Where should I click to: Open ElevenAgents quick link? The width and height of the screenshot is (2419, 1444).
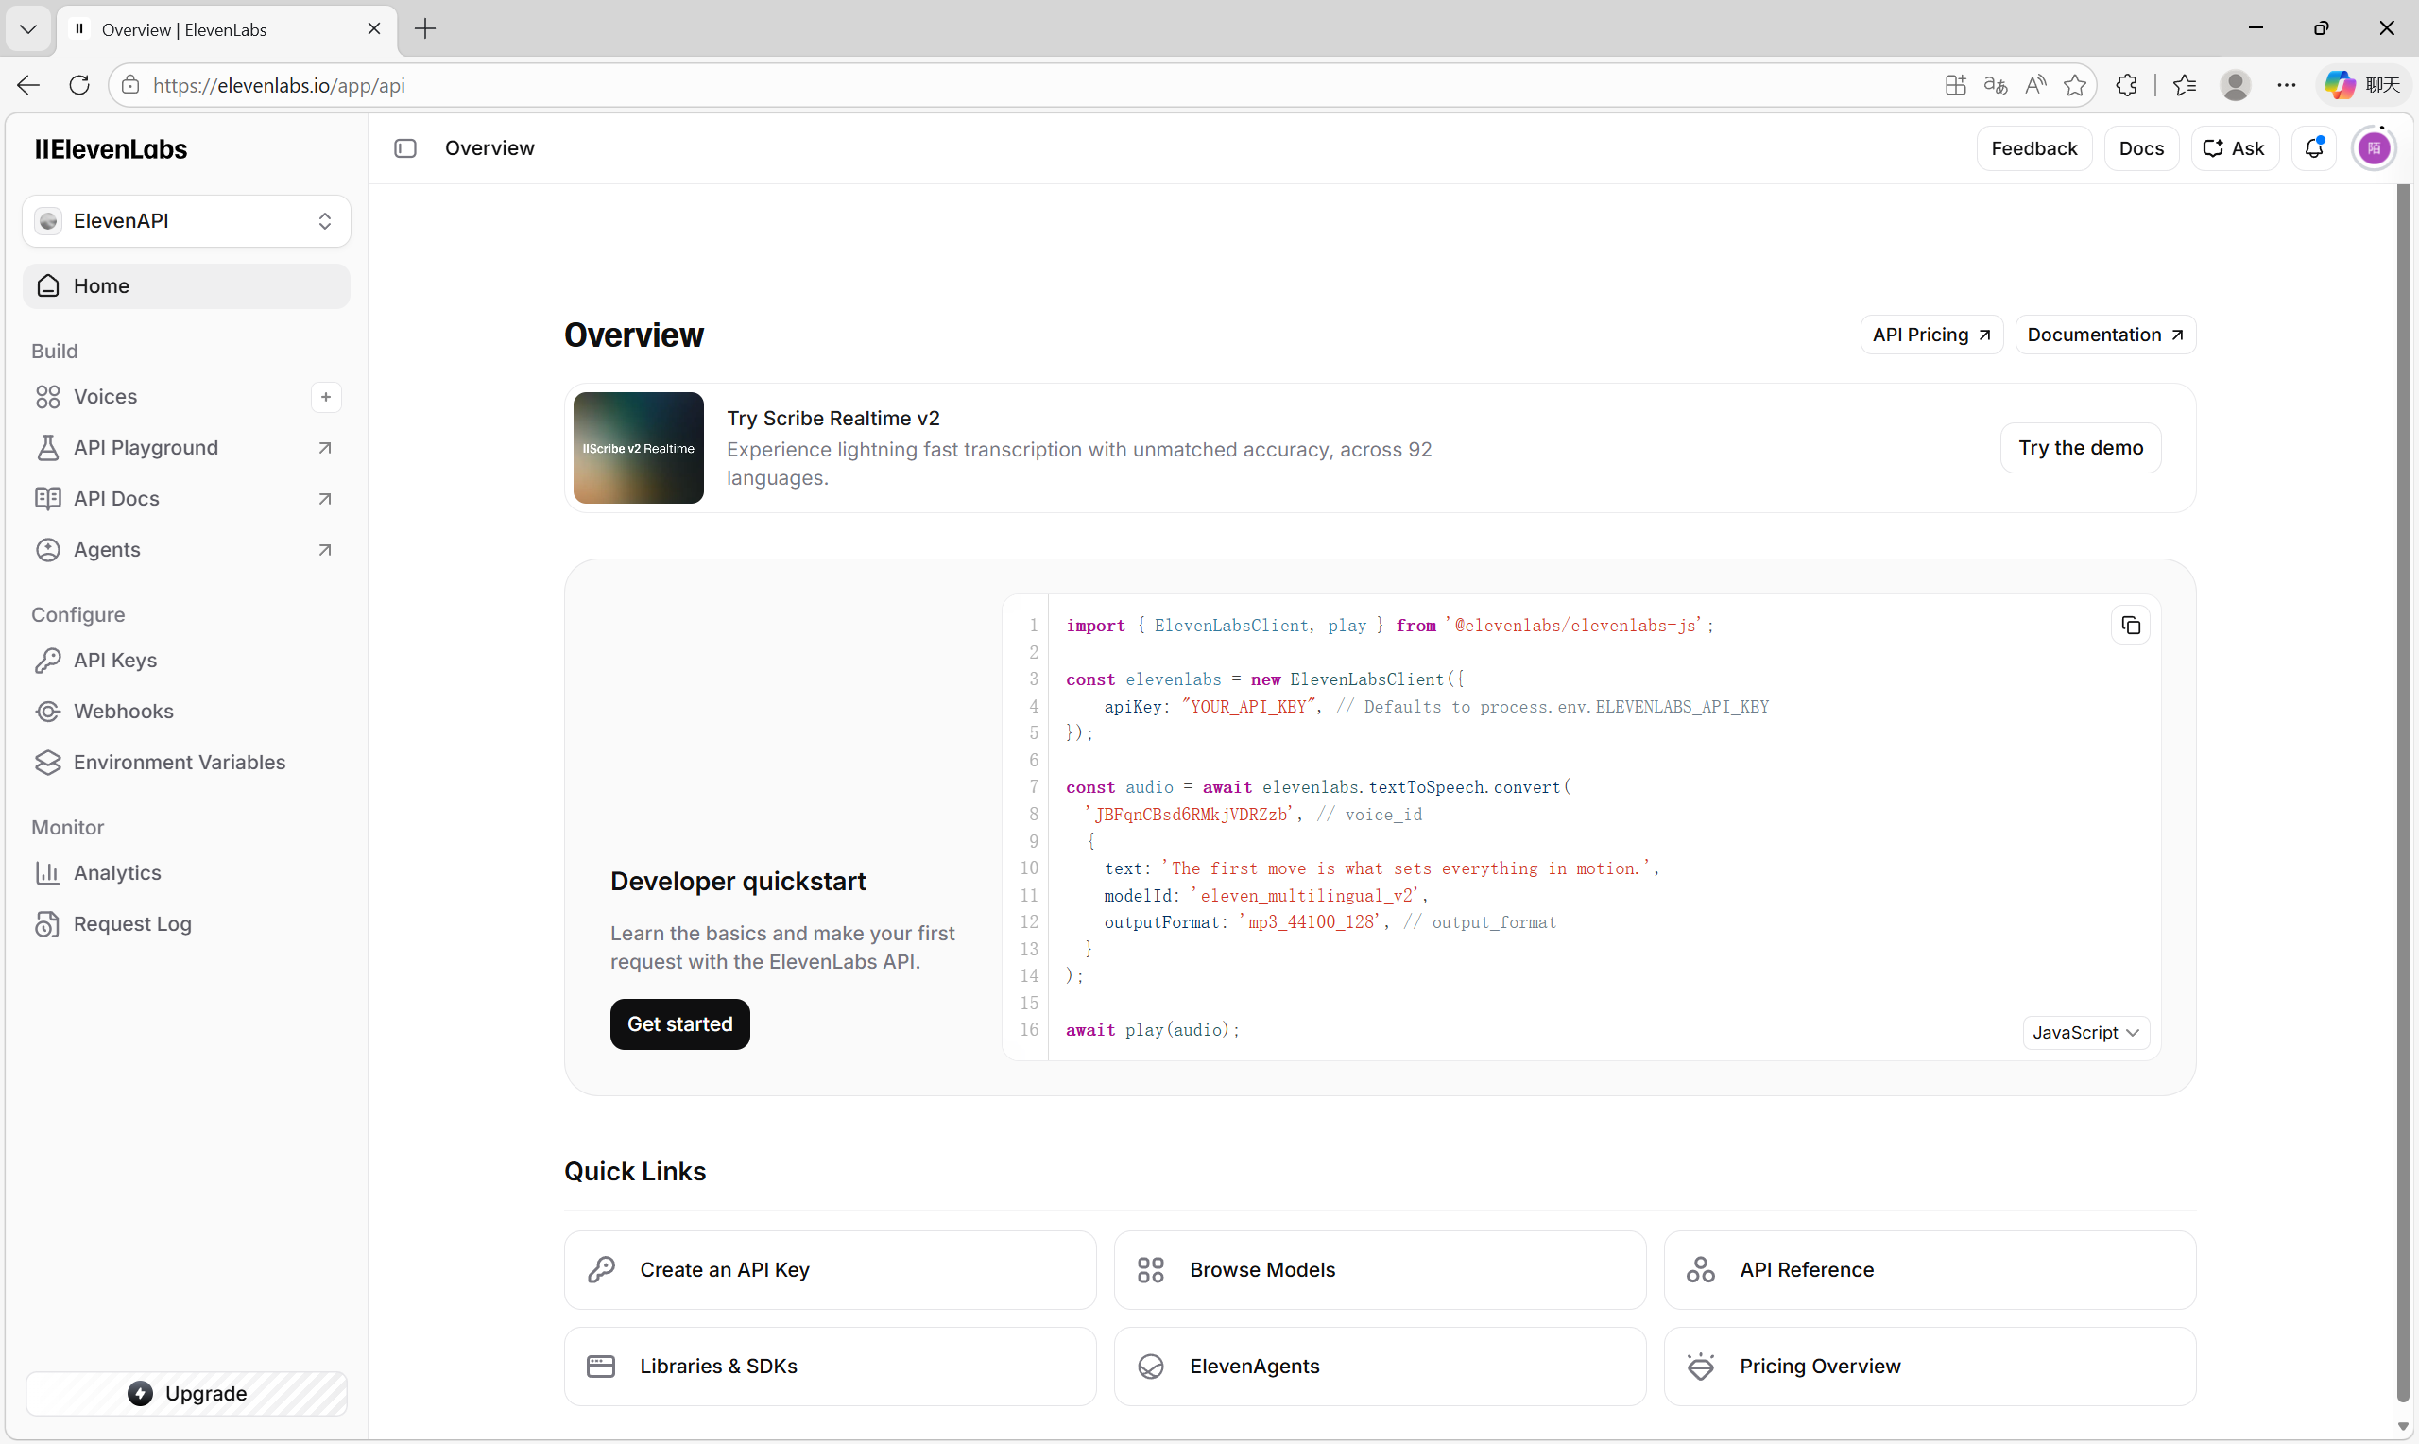coord(1380,1367)
